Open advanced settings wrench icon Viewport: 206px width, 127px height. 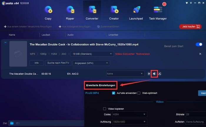[154, 74]
